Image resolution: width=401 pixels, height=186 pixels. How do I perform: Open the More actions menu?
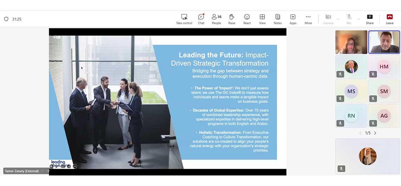tap(308, 19)
